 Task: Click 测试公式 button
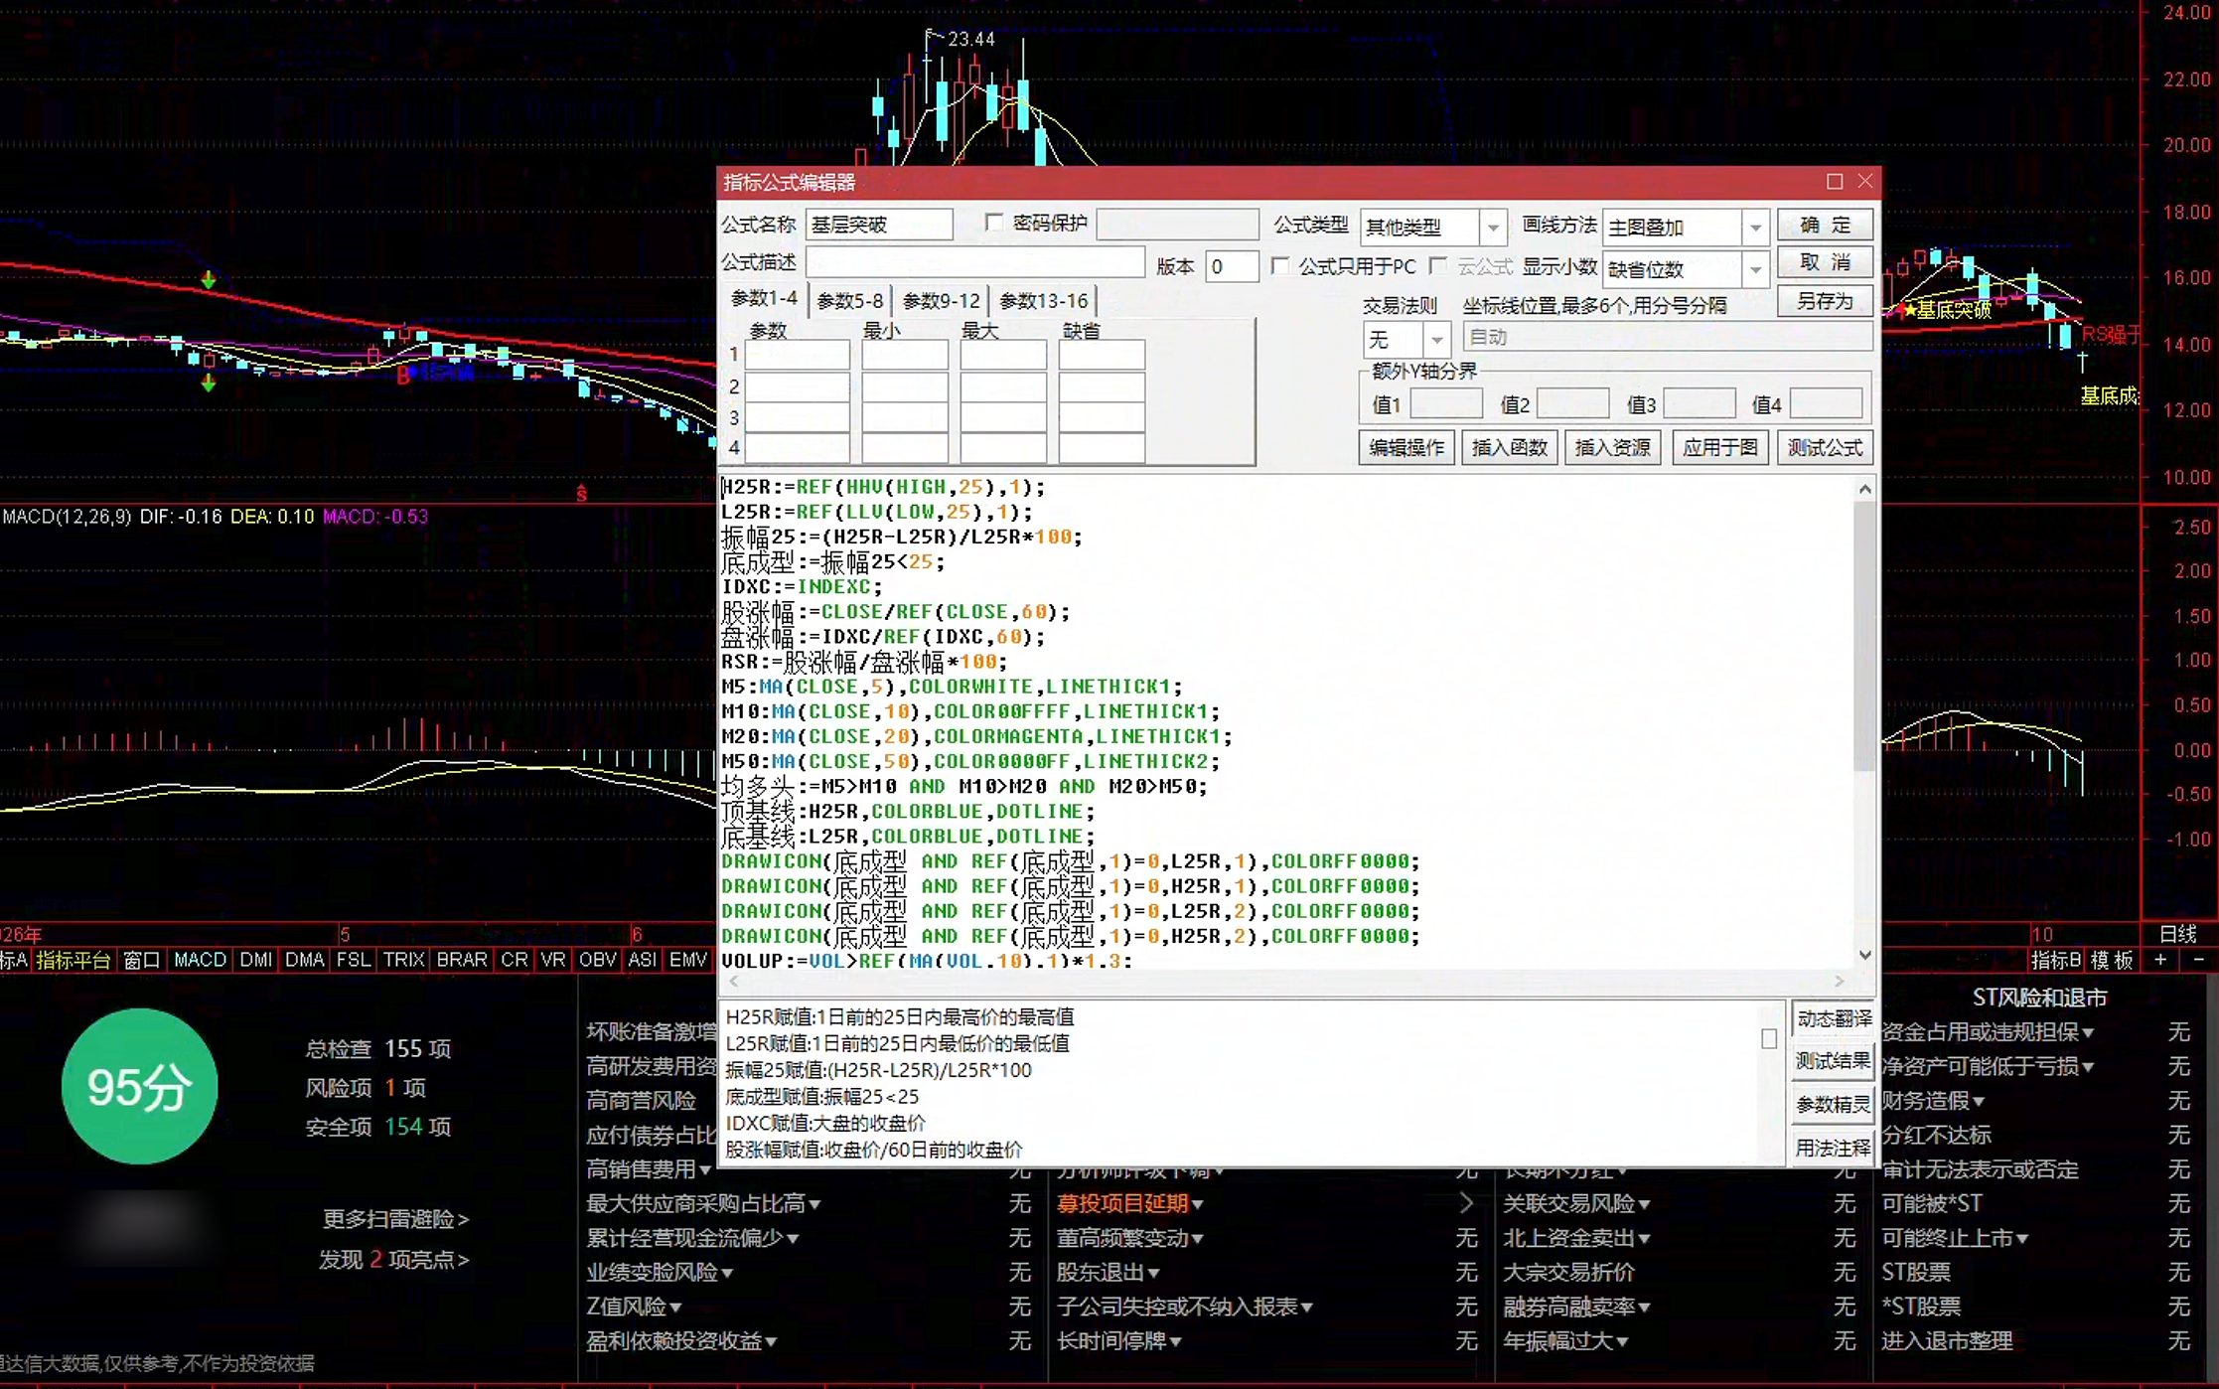point(1825,447)
